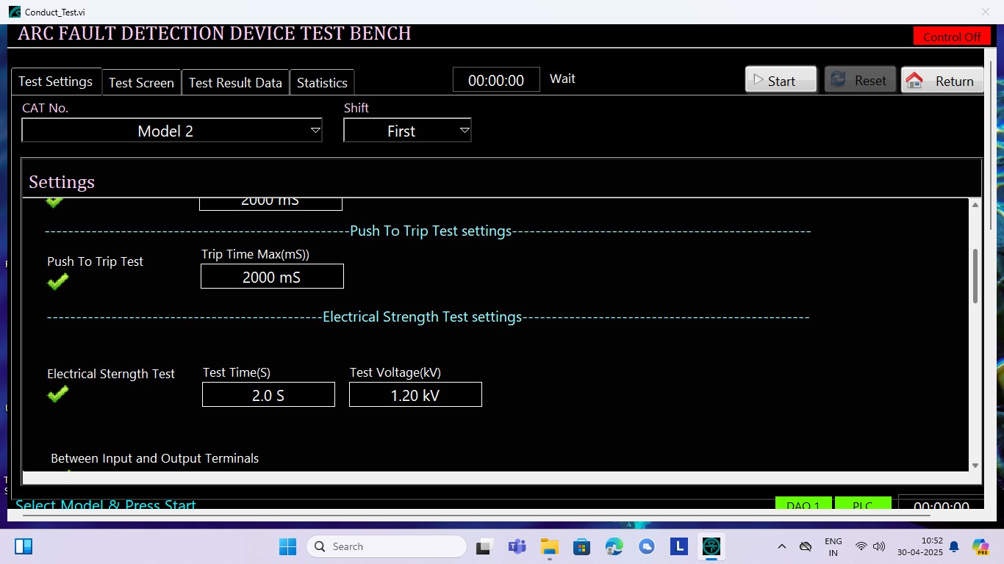Open File Explorer from the taskbar
This screenshot has height=564, width=1004.
tap(549, 546)
